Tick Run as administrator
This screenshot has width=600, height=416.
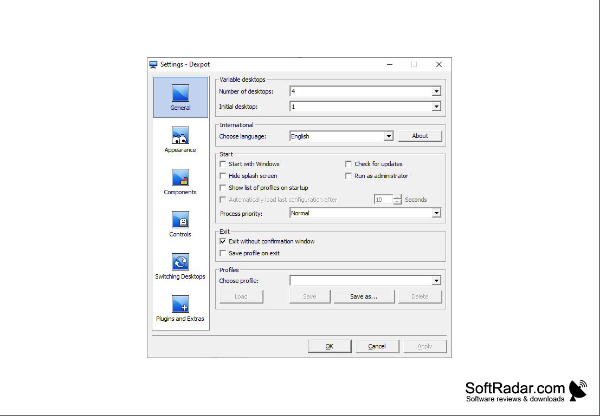(x=348, y=176)
